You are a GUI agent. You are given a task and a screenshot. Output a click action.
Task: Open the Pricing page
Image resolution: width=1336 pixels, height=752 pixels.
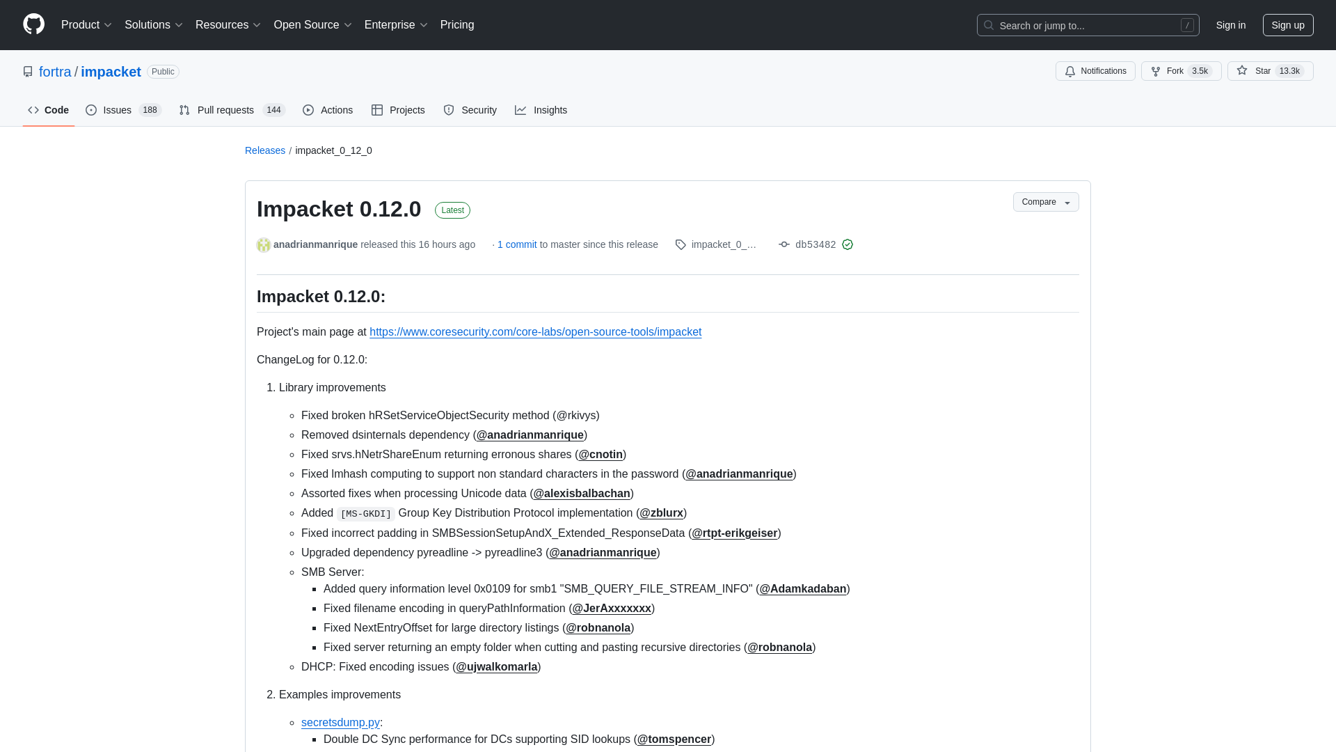click(457, 25)
